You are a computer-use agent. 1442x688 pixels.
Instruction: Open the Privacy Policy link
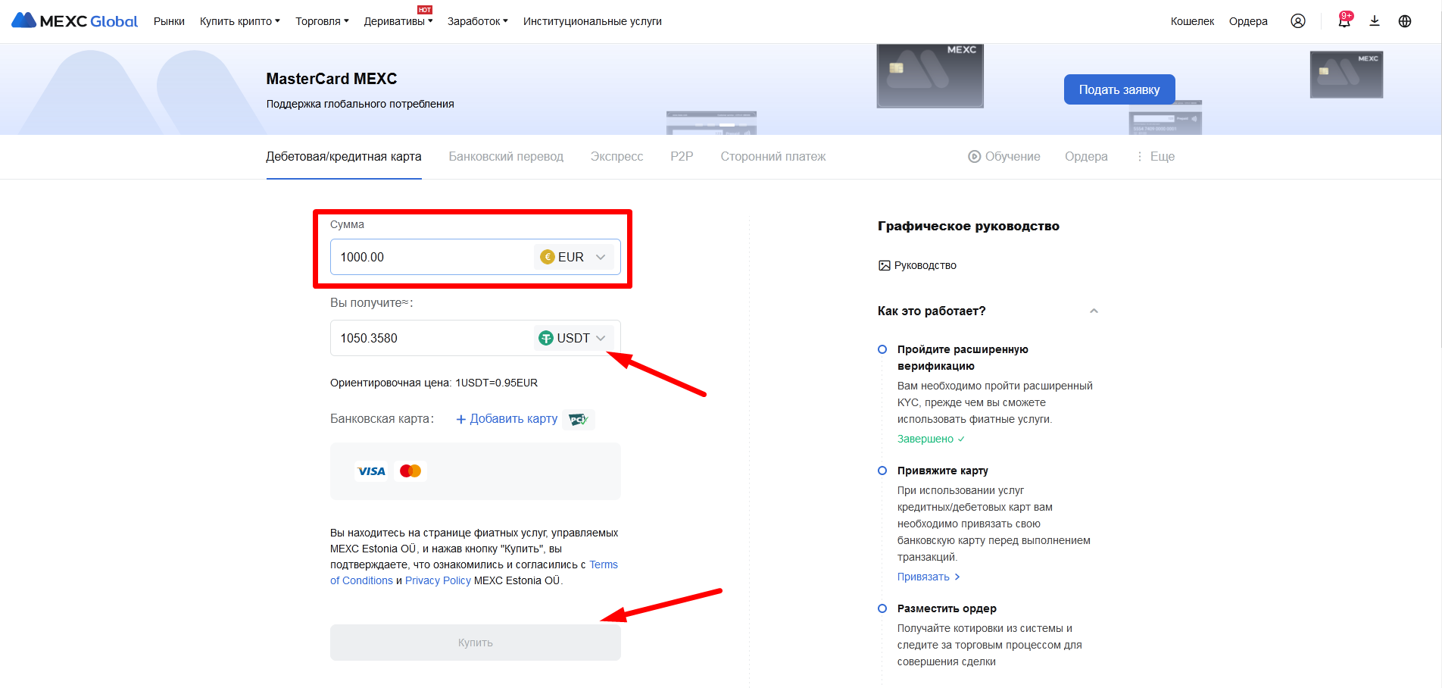(x=438, y=580)
